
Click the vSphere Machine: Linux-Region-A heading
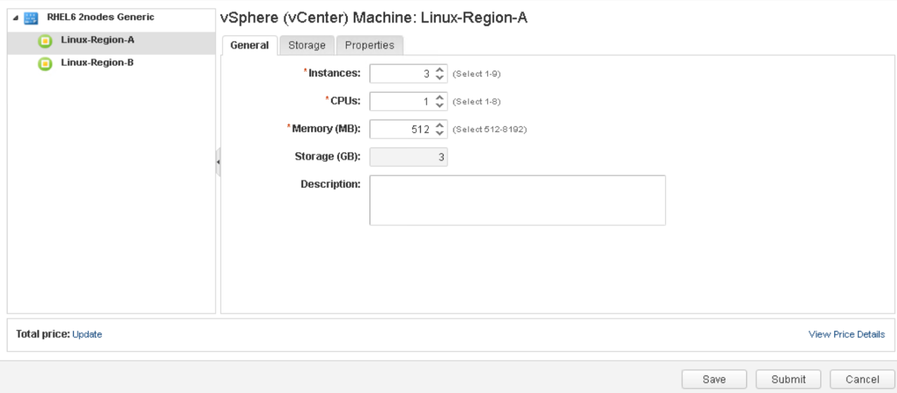click(374, 18)
